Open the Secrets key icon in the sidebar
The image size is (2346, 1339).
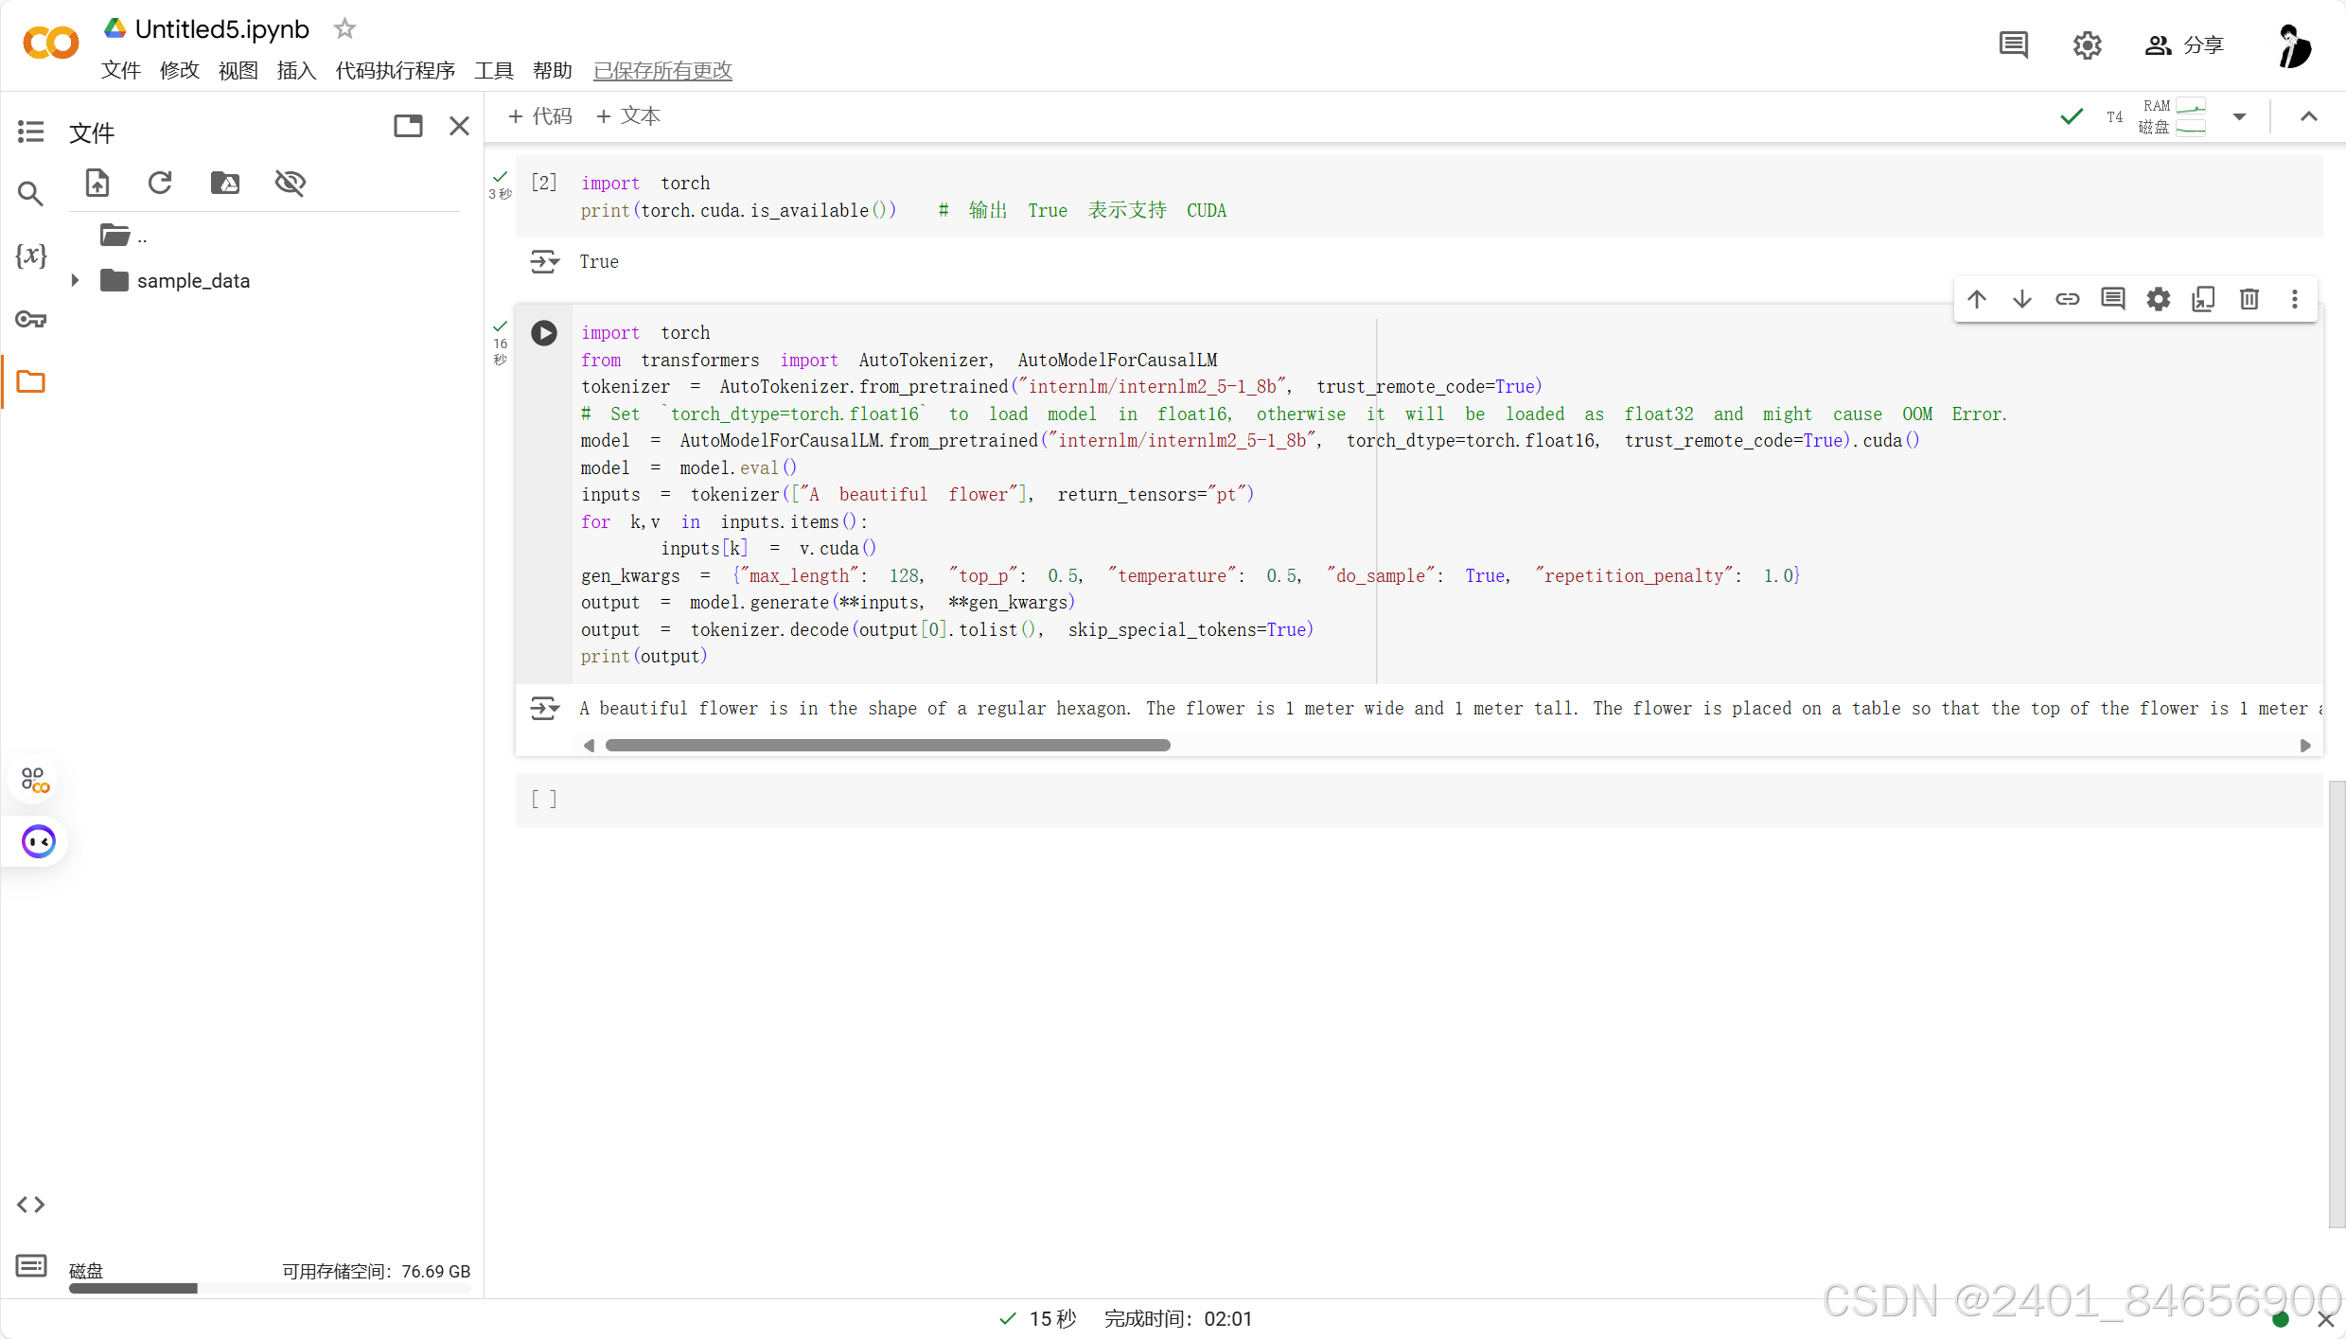click(x=30, y=320)
